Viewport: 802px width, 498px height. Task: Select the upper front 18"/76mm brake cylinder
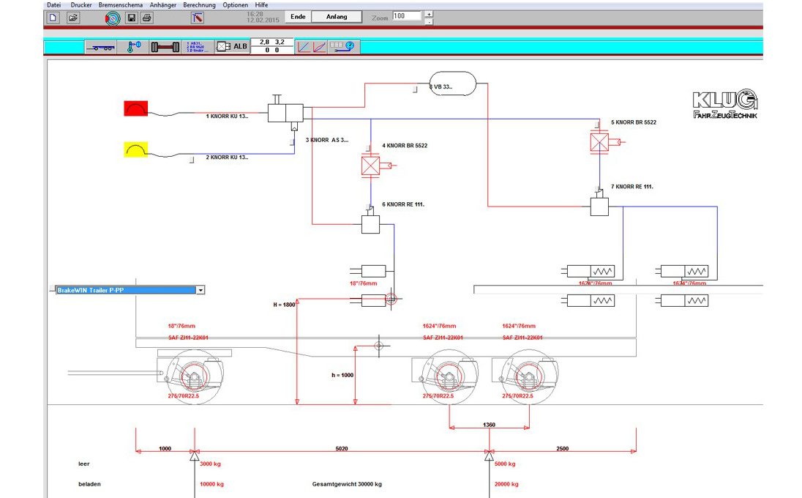pos(372,271)
